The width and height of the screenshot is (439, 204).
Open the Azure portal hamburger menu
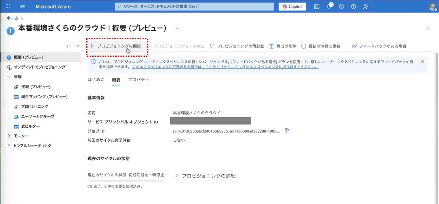click(x=22, y=7)
